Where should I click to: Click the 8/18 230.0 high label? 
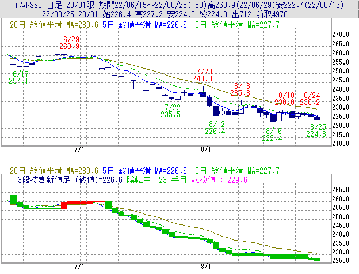[285, 99]
